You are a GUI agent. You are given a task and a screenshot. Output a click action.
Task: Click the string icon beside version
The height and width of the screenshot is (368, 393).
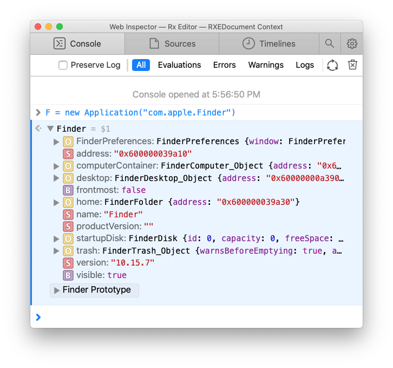tap(68, 263)
